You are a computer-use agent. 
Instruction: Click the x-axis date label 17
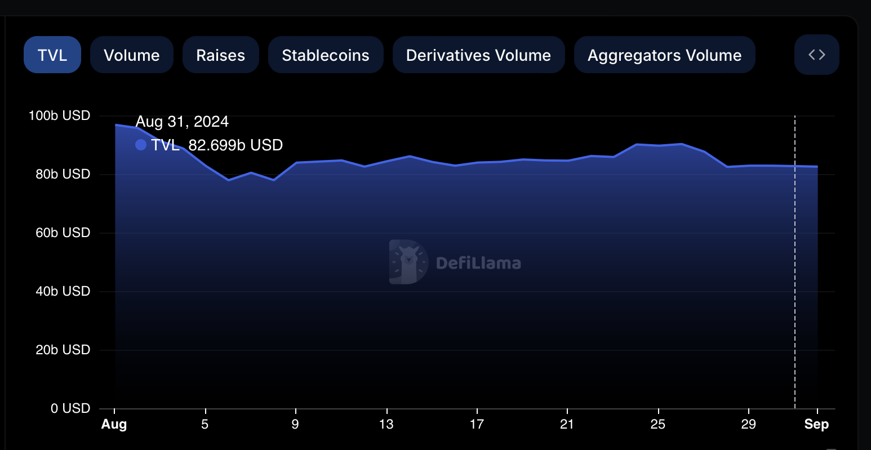coord(477,424)
